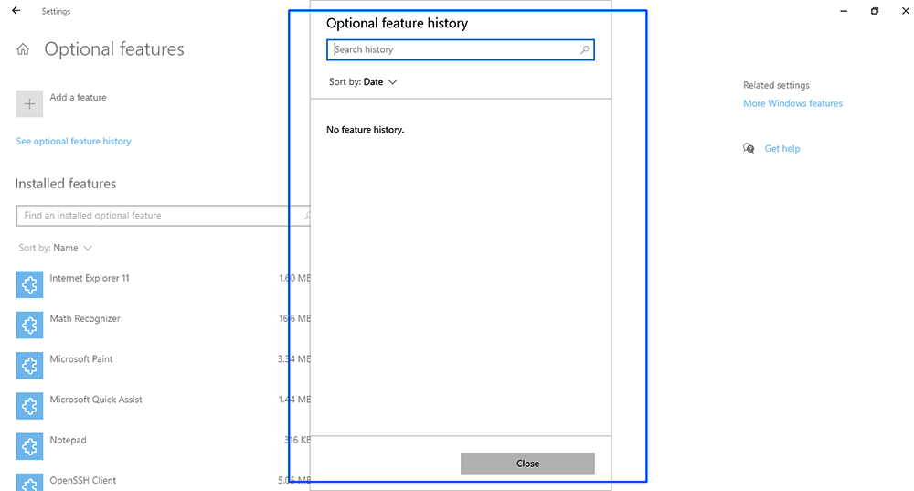The height and width of the screenshot is (491, 914).
Task: Select the OpenSSH Client entry
Action: click(164, 482)
